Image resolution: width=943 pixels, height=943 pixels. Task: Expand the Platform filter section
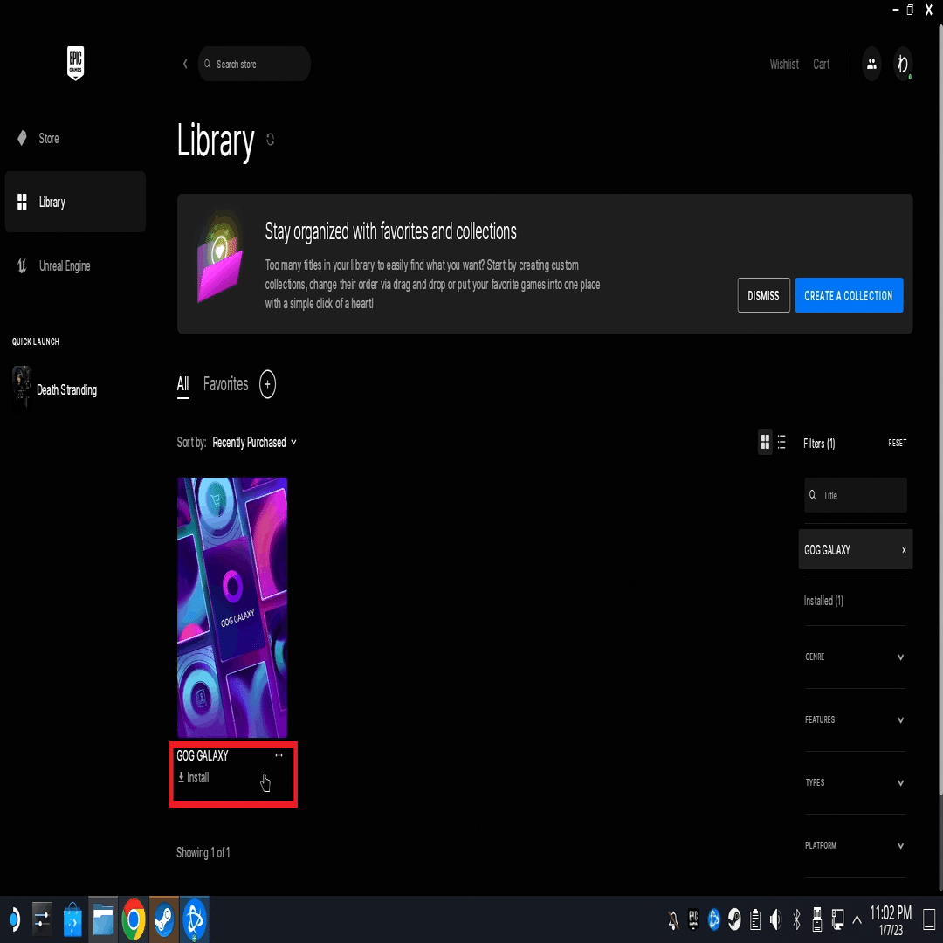pyautogui.click(x=855, y=845)
